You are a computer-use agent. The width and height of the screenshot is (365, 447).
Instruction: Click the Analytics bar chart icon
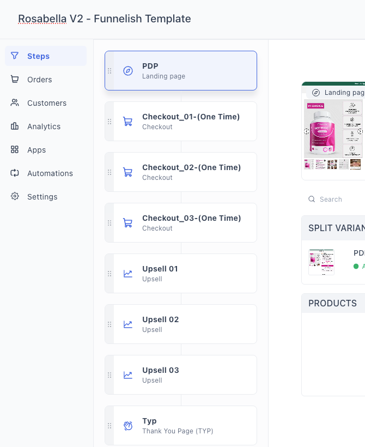[x=15, y=126]
